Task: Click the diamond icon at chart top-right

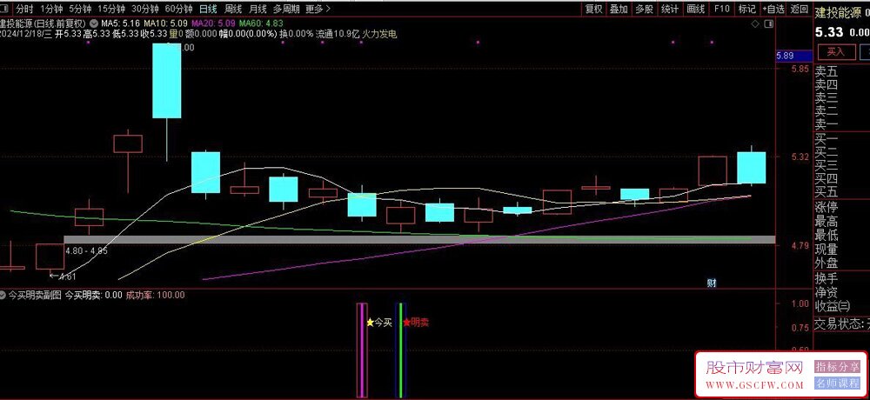Action: 754,23
